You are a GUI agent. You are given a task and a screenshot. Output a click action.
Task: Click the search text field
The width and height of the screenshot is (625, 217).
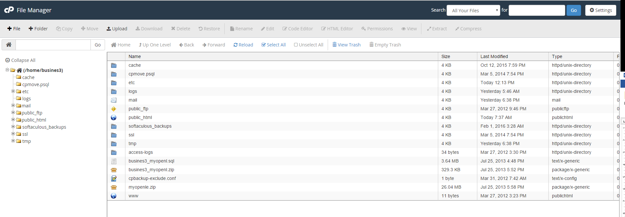(x=537, y=10)
